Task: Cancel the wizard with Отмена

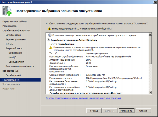Action: click(143, 111)
